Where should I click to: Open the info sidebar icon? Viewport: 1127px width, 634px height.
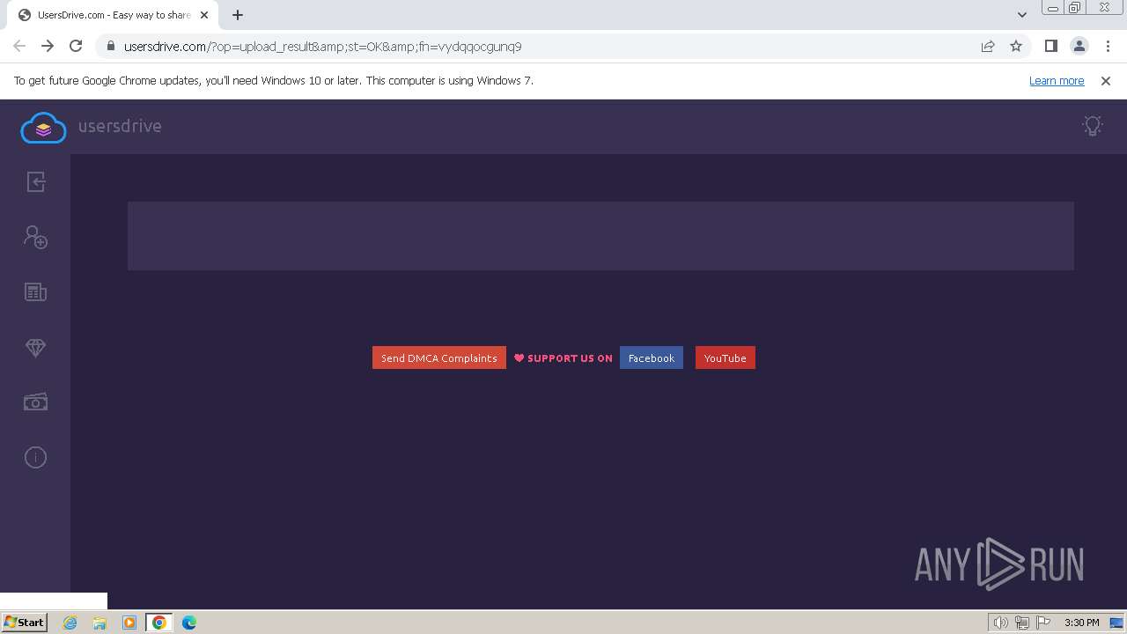[x=35, y=457]
